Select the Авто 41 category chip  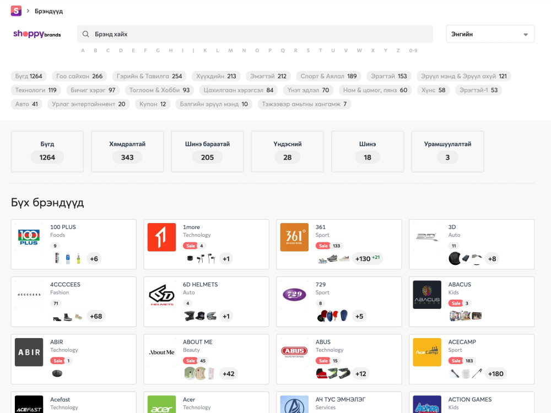pos(26,104)
